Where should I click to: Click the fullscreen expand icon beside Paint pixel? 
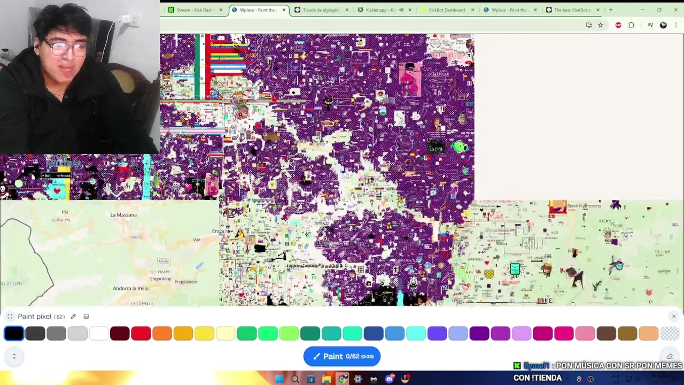coord(10,317)
